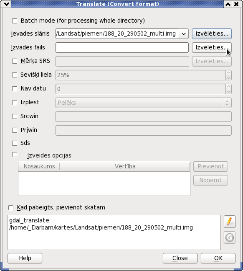Open the Pelēks expand combo box
Viewport: 243px width, 271px height.
click(x=143, y=103)
